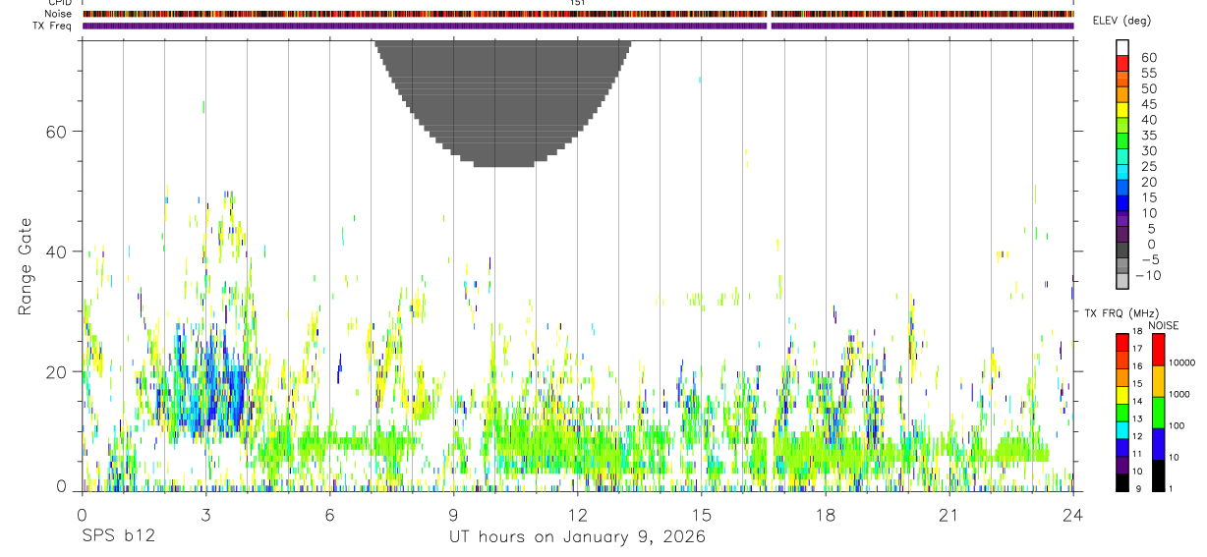
Task: Click the '50' label on the ELEV legend
Action: 1148,88
